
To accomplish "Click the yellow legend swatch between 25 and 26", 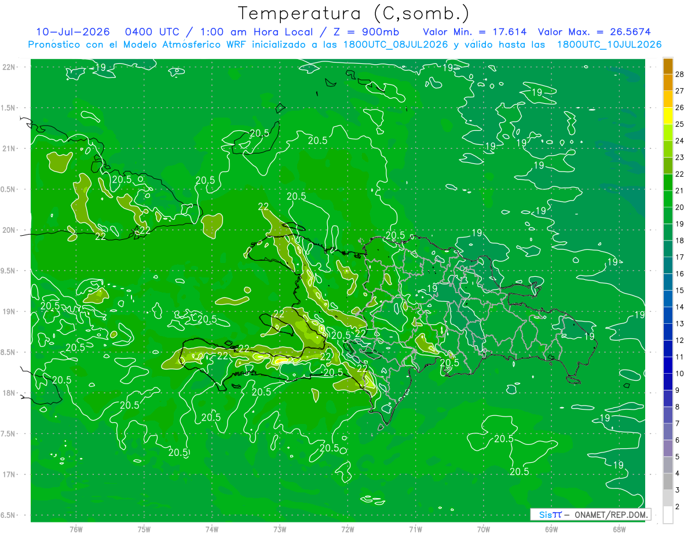I will tap(668, 115).
